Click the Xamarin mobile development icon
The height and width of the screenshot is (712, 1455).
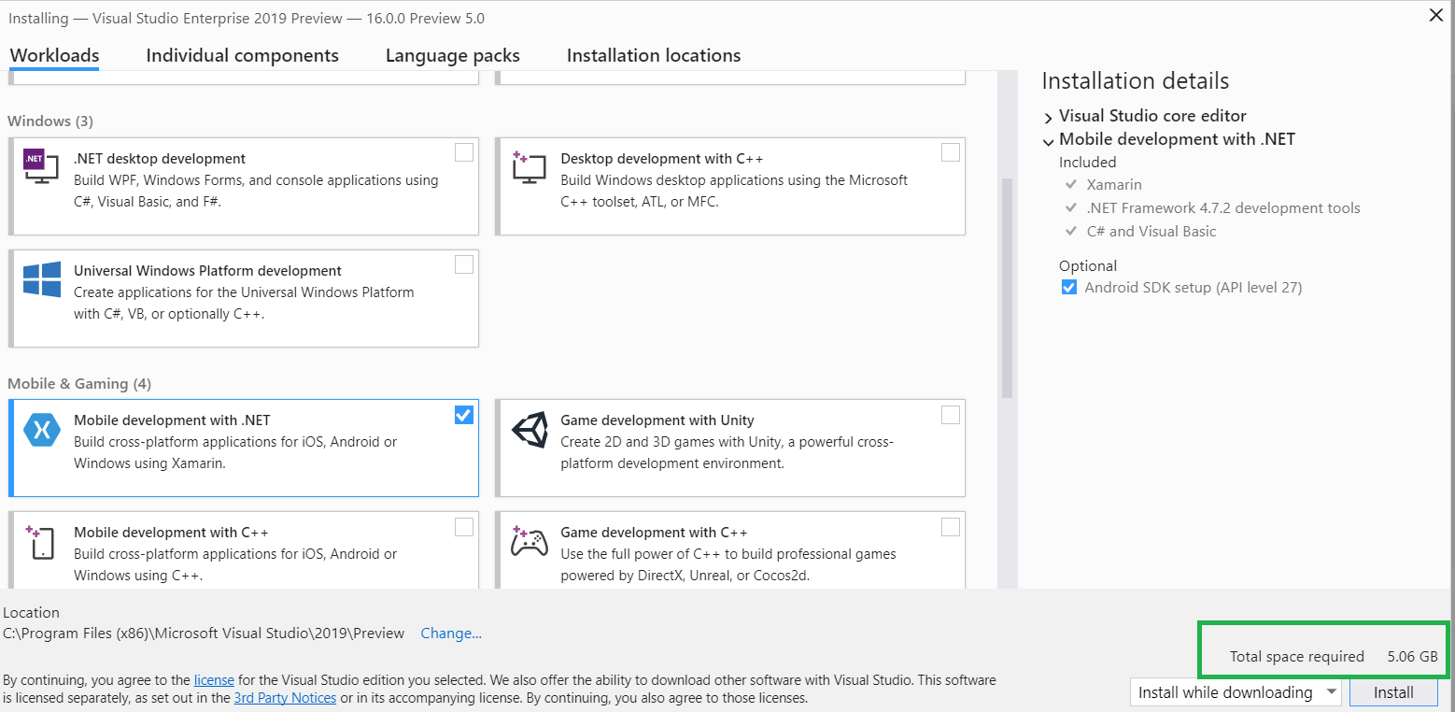(41, 430)
